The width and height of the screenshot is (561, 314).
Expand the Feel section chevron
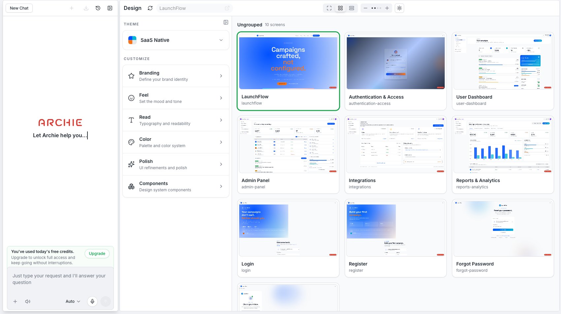[x=221, y=98]
